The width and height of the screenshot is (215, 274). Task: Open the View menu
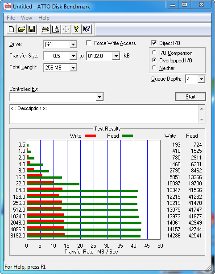point(26,18)
